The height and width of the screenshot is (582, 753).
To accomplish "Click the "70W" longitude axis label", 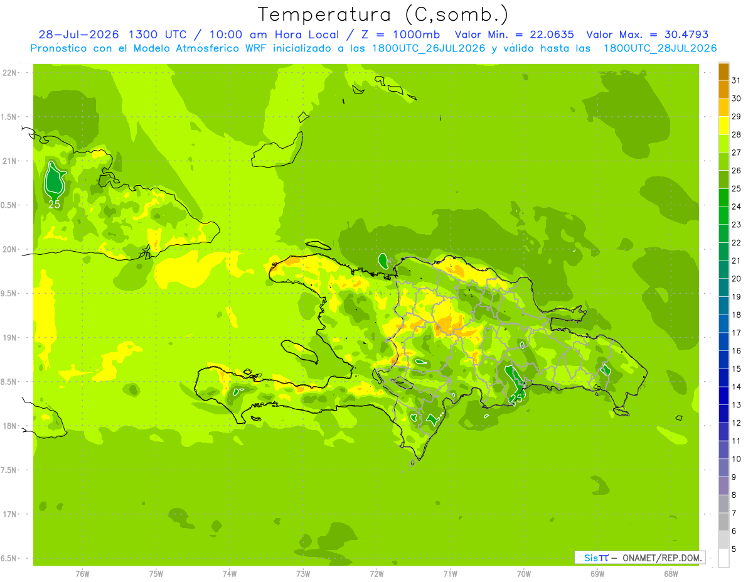I will [x=524, y=573].
